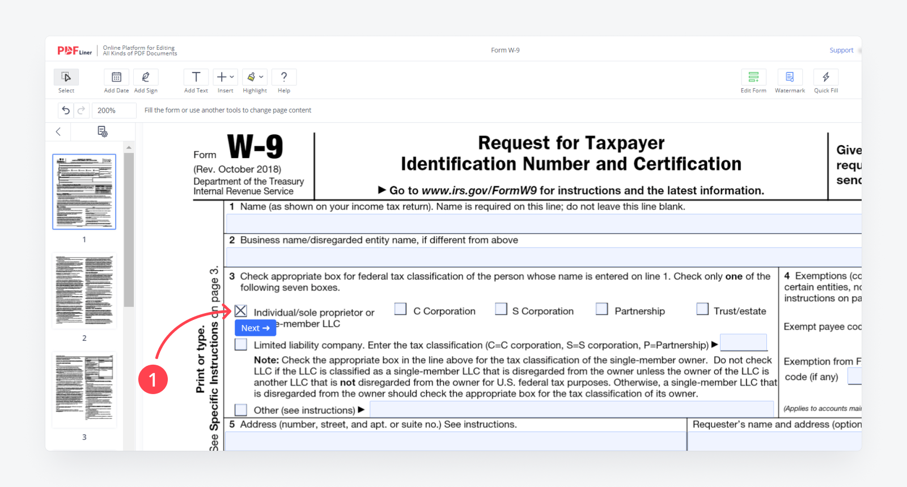Redo the last action

click(81, 110)
